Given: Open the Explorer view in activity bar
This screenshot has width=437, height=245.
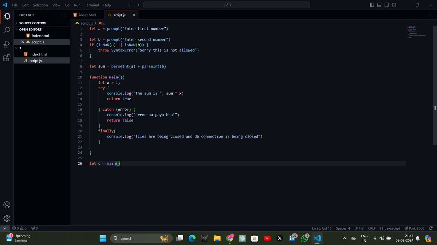Looking at the screenshot, I should (x=7, y=16).
